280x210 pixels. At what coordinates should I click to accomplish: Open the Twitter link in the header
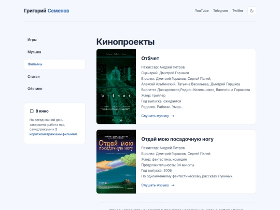[x=237, y=11]
